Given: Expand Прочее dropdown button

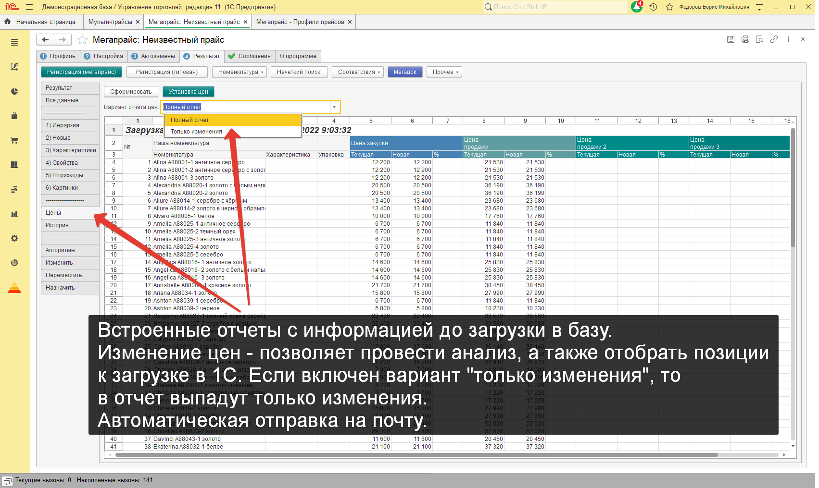Looking at the screenshot, I should tap(445, 72).
